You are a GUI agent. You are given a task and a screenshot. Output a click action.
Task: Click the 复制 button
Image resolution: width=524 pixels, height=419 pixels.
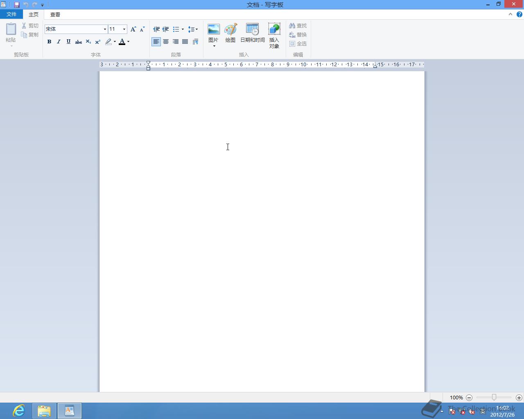[x=30, y=35]
